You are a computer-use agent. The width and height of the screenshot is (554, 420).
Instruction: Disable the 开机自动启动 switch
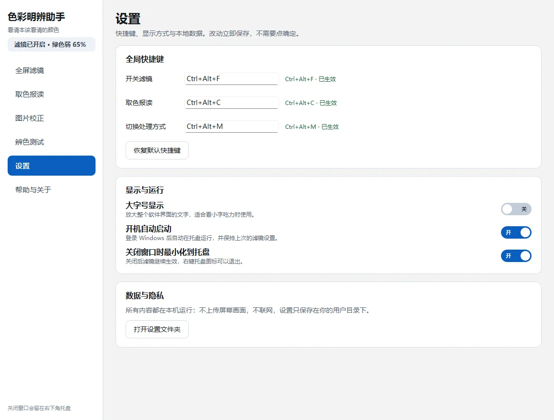pyautogui.click(x=516, y=232)
